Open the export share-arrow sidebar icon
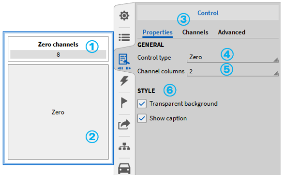Image resolution: width=284 pixels, height=177 pixels. [x=124, y=125]
